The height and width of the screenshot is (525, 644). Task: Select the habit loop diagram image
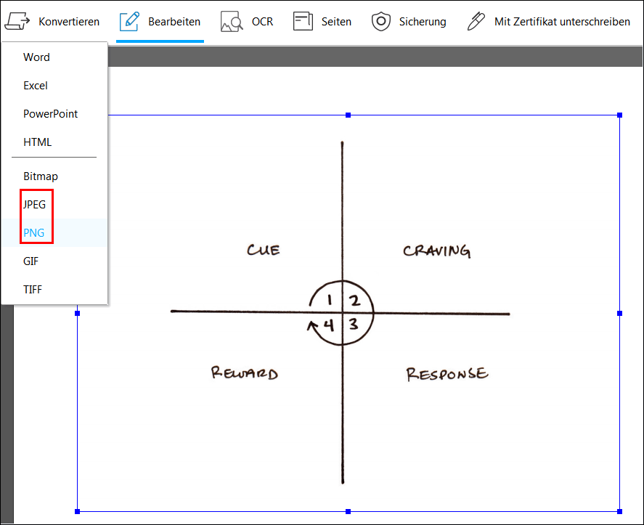(349, 313)
